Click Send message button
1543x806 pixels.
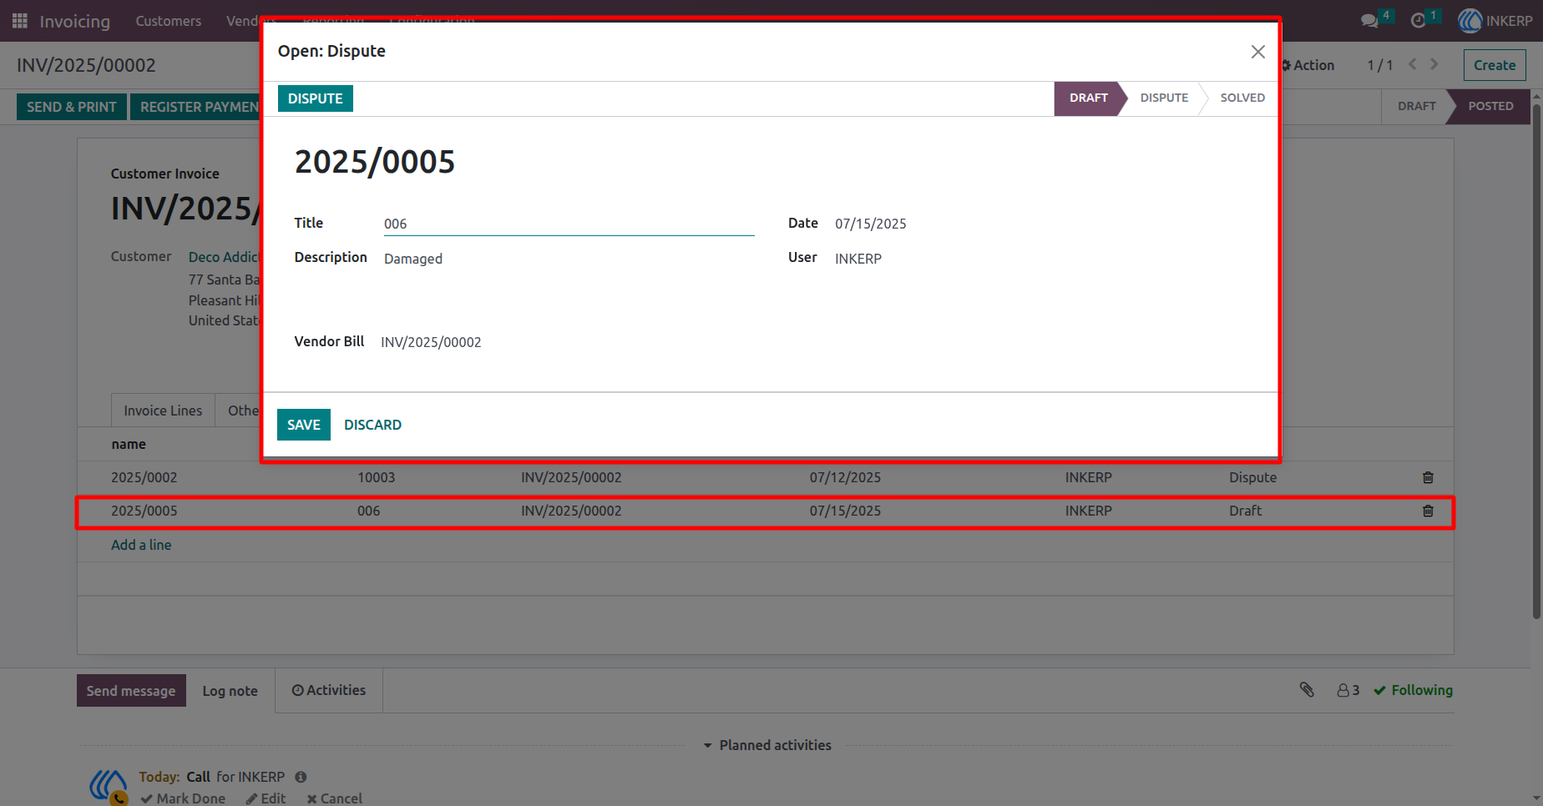[x=131, y=691]
